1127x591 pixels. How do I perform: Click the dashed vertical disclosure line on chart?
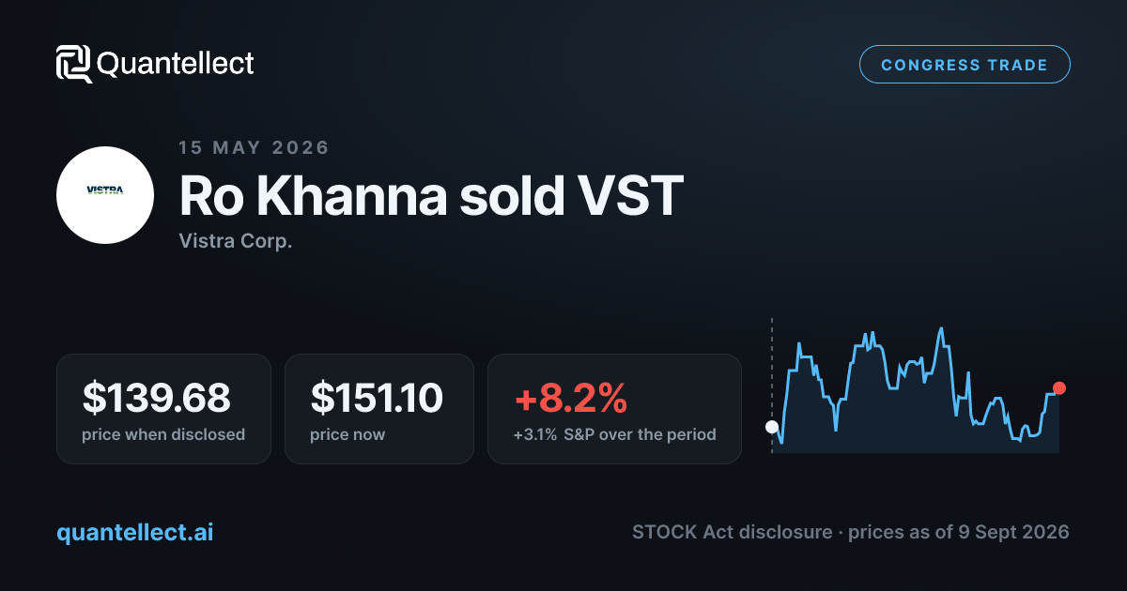coord(772,386)
